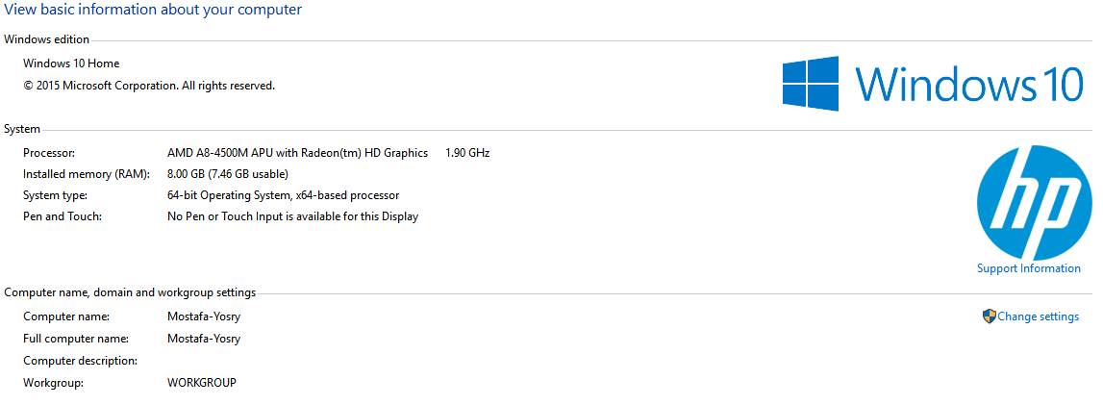Click the WORKGROUP value
The image size is (1103, 405).
[x=202, y=383]
